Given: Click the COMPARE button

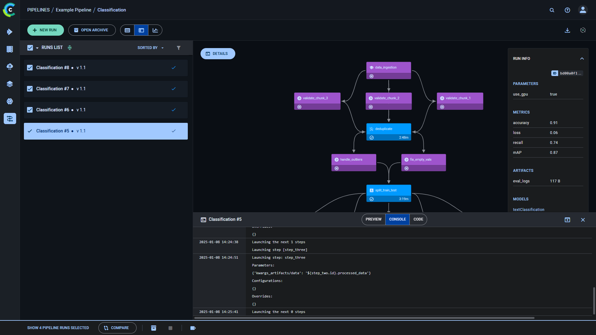Looking at the screenshot, I should tap(117, 328).
